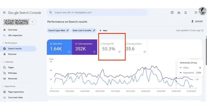The height and width of the screenshot is (110, 207).
Task: Open the Google apps grid
Action: pyautogui.click(x=196, y=12)
